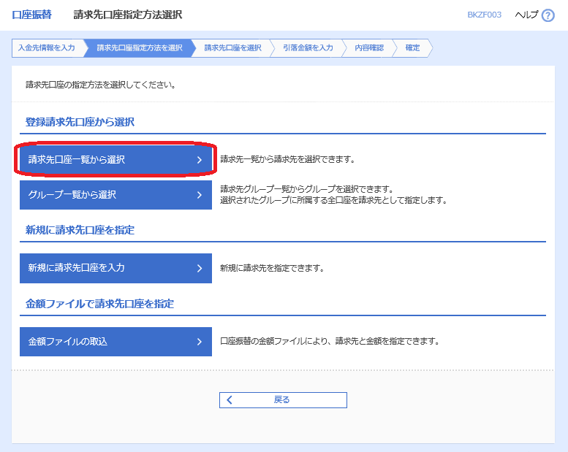
Task: Click the arrow on 請求先口座一覧から選択
Action: 199,159
